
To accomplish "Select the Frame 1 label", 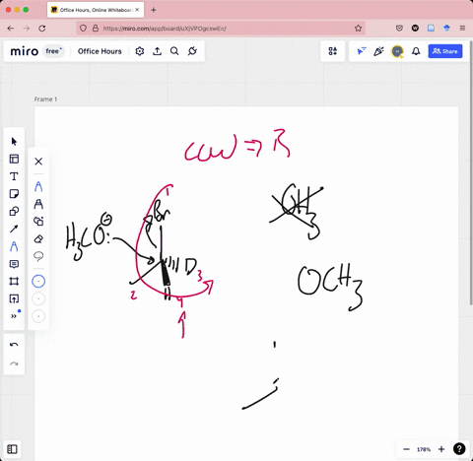I will (x=45, y=99).
